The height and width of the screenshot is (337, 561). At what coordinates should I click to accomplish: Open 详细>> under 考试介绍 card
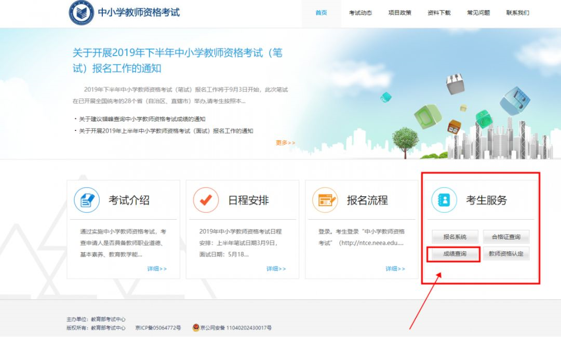pyautogui.click(x=156, y=269)
